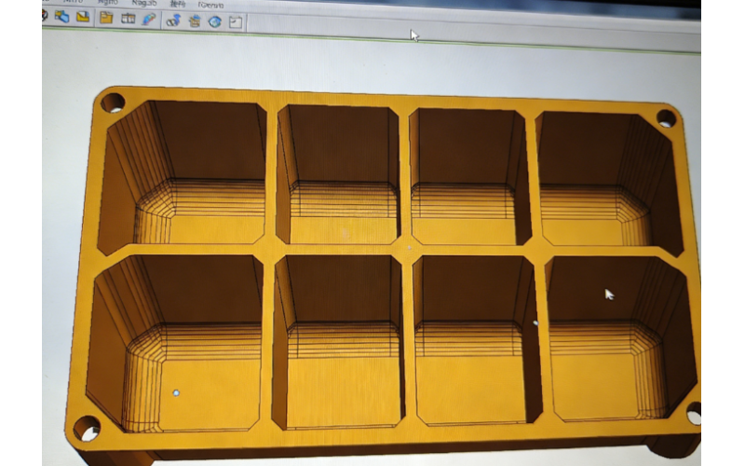Viewport: 745px width, 466px height.
Task: Click the yellow envelope-shaped toolbar icon
Action: coord(83,17)
